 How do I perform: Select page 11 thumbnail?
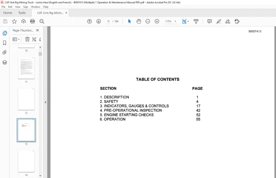click(x=26, y=68)
